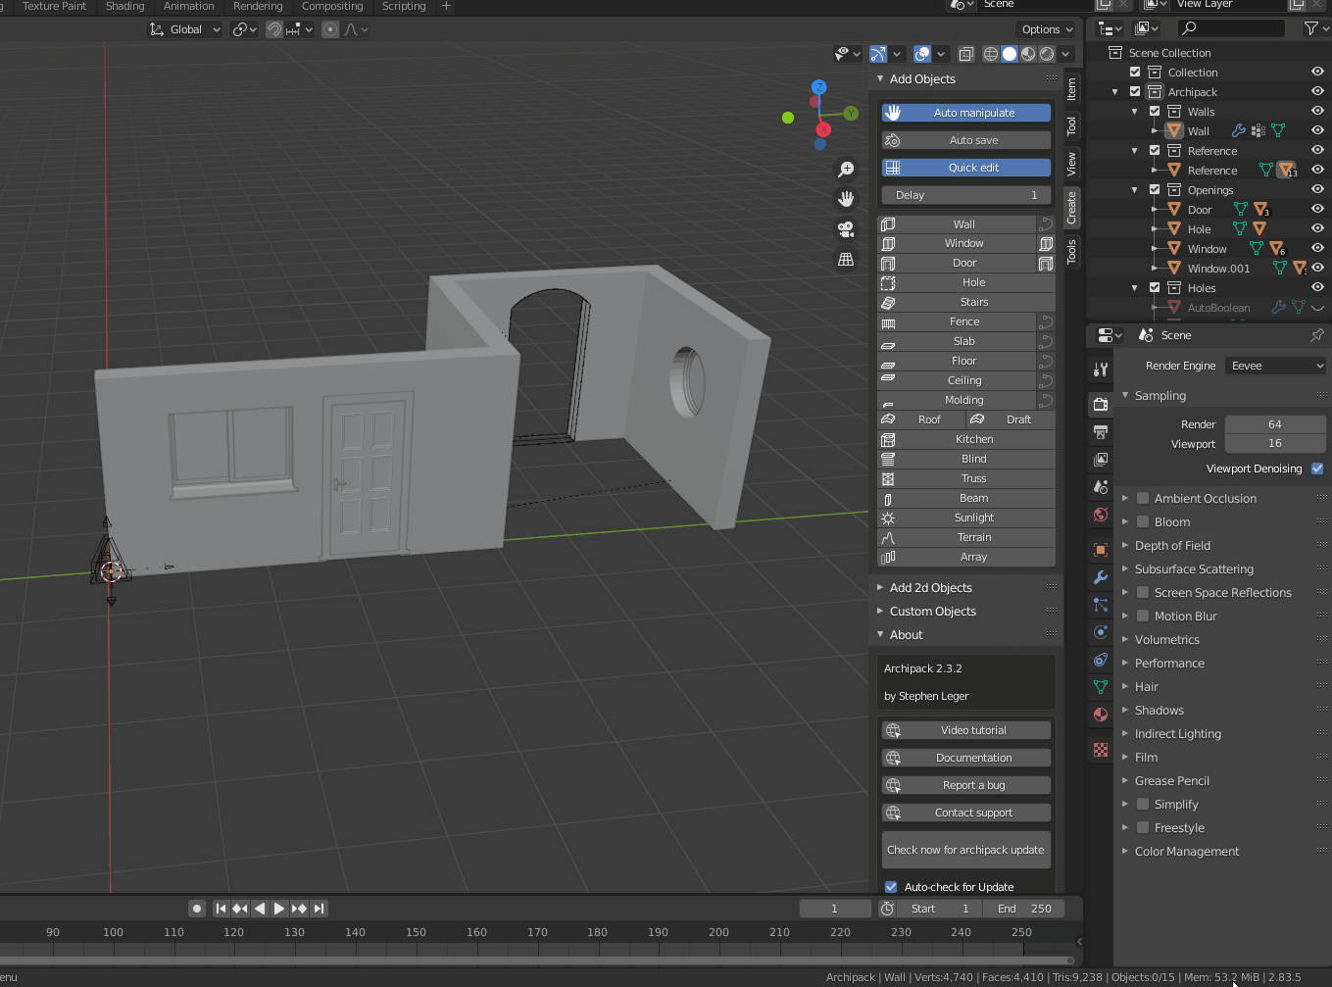Toggle camera view icon in viewport
Screen dimensions: 1332x987
847,229
